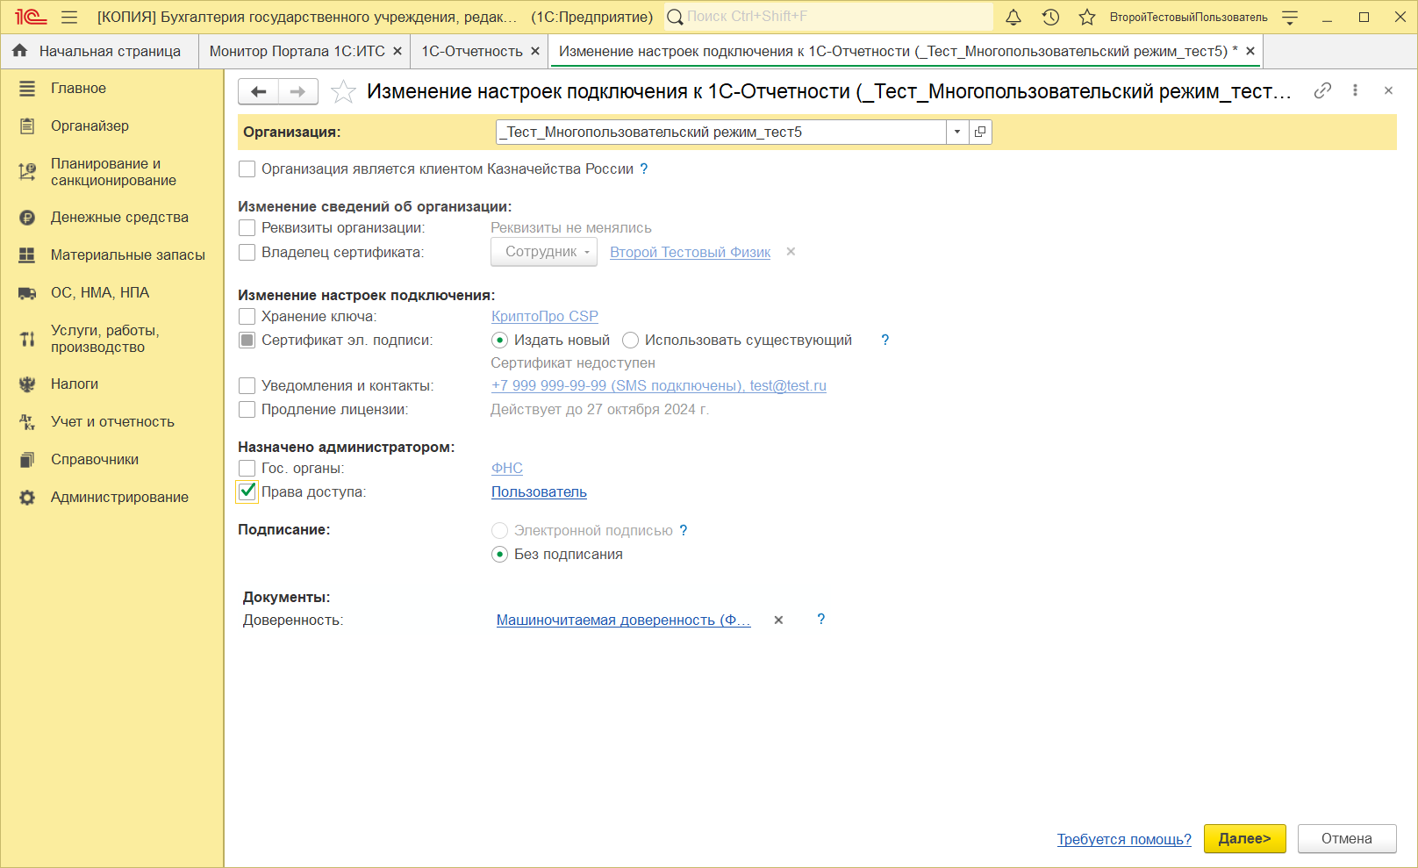Screen dimensions: 1418x868
Task: Enable Владелец сертификата checkbox
Action: click(247, 252)
